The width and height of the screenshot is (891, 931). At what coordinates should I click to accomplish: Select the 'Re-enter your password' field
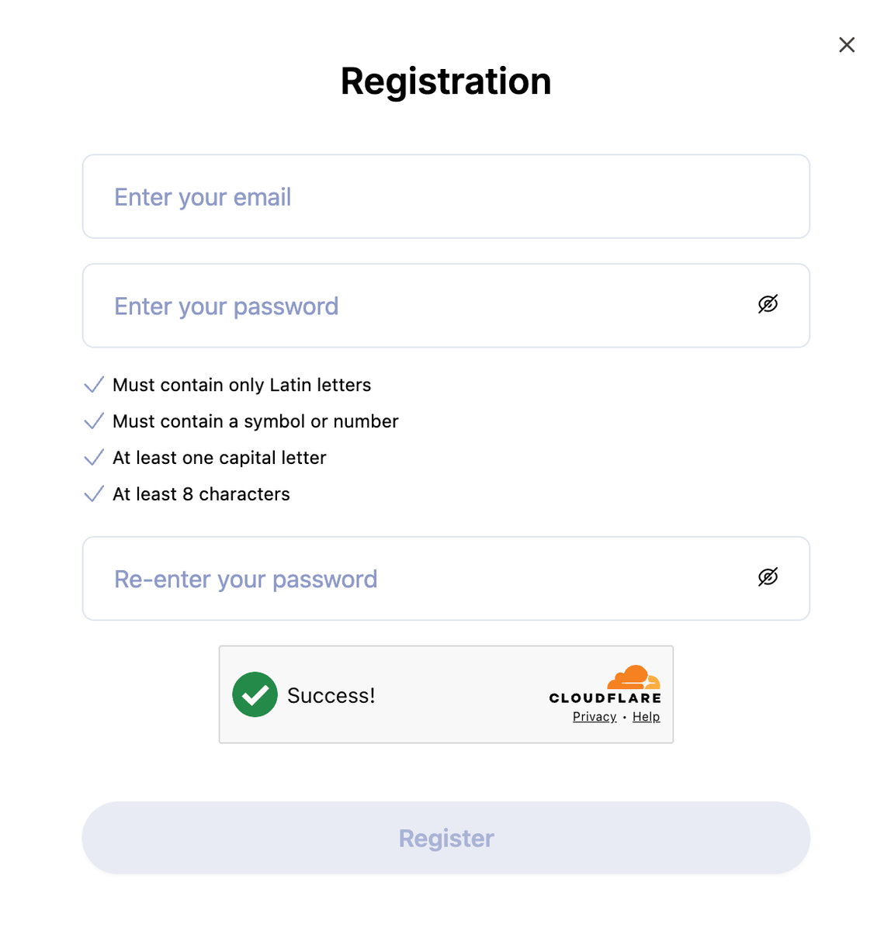(x=419, y=579)
